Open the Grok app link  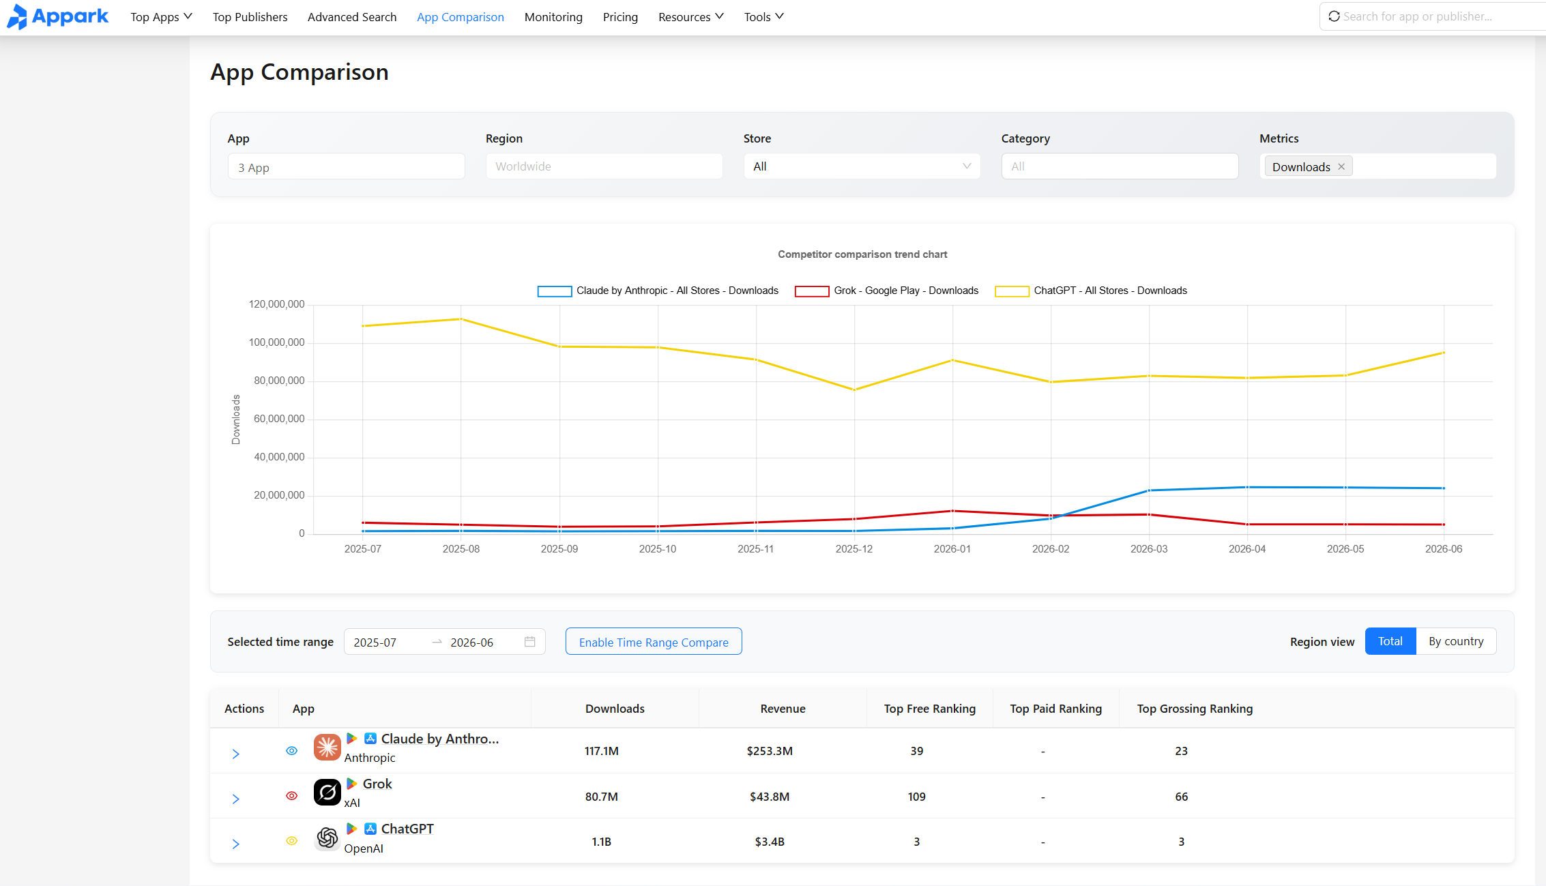pos(377,784)
